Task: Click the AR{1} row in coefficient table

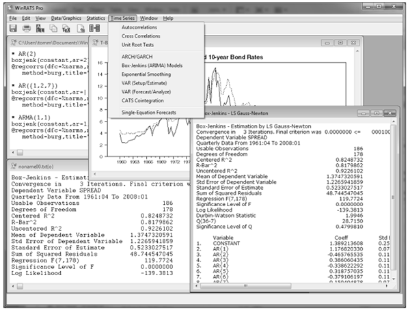Action: [x=293, y=249]
